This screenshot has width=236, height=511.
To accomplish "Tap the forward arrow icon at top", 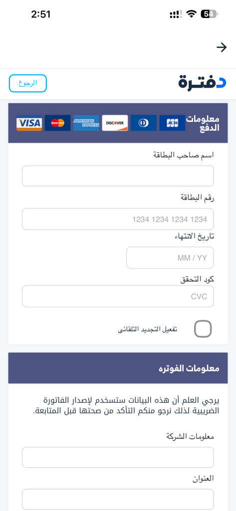I will click(222, 47).
